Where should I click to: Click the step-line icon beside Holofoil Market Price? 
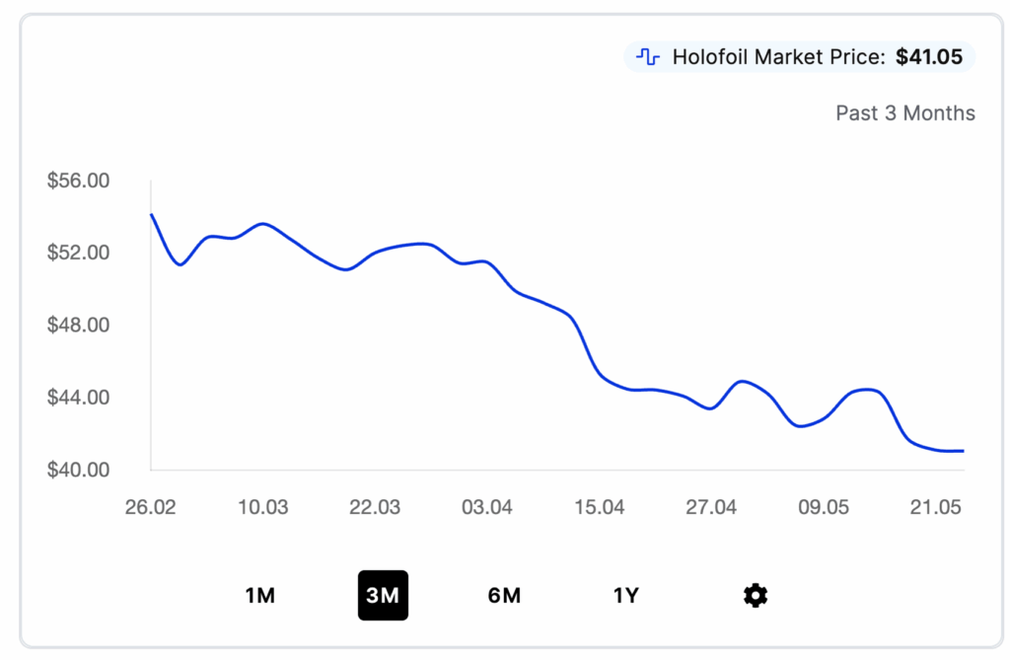(648, 57)
